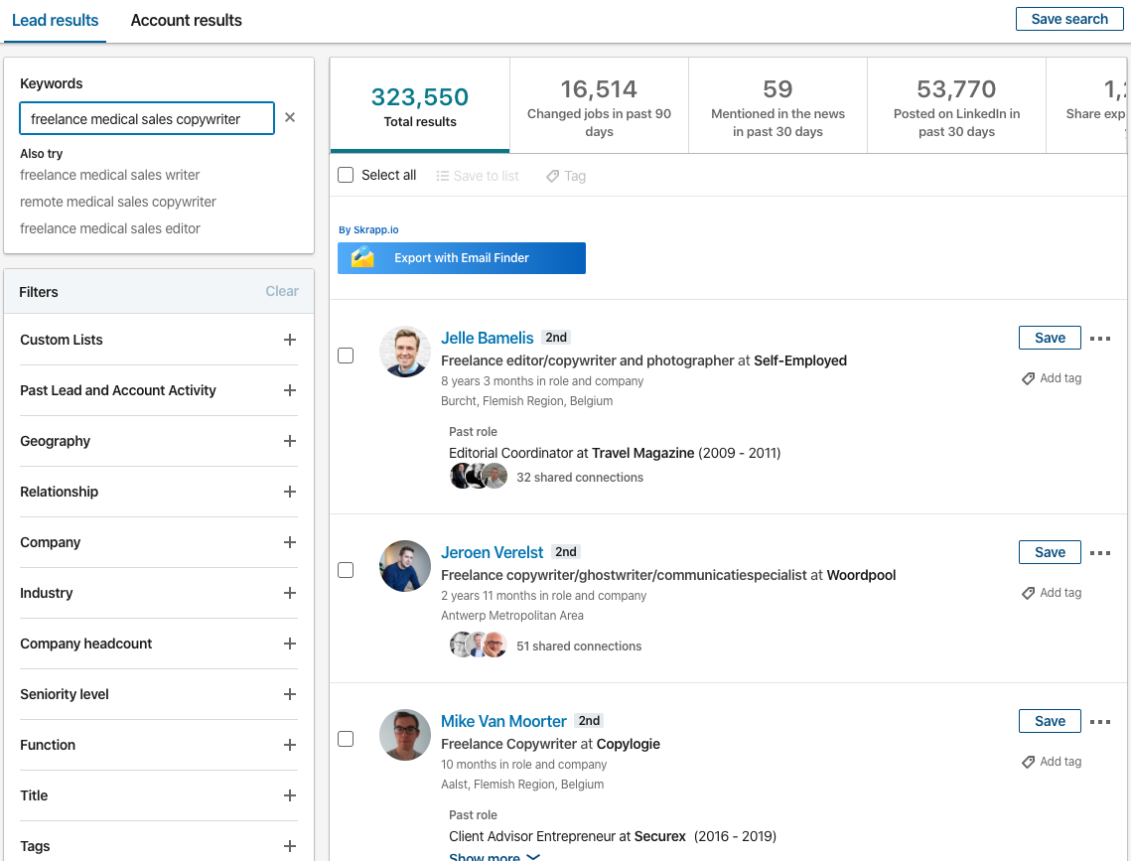The height and width of the screenshot is (861, 1131).
Task: Open Jeroen Verelst 51 shared connections
Action: coord(579,646)
